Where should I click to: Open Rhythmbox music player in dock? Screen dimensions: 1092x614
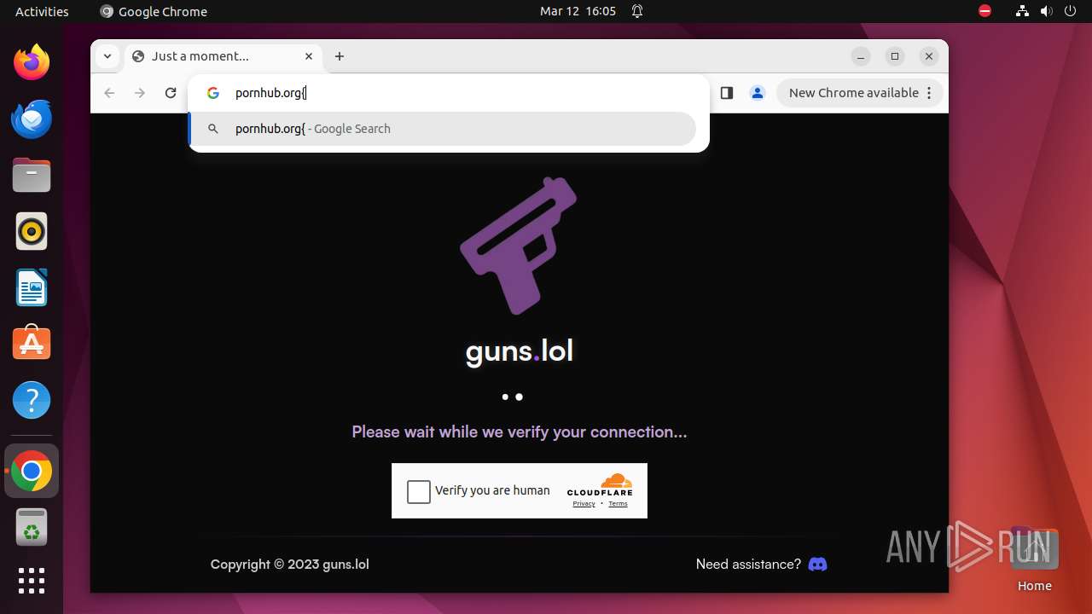click(32, 231)
